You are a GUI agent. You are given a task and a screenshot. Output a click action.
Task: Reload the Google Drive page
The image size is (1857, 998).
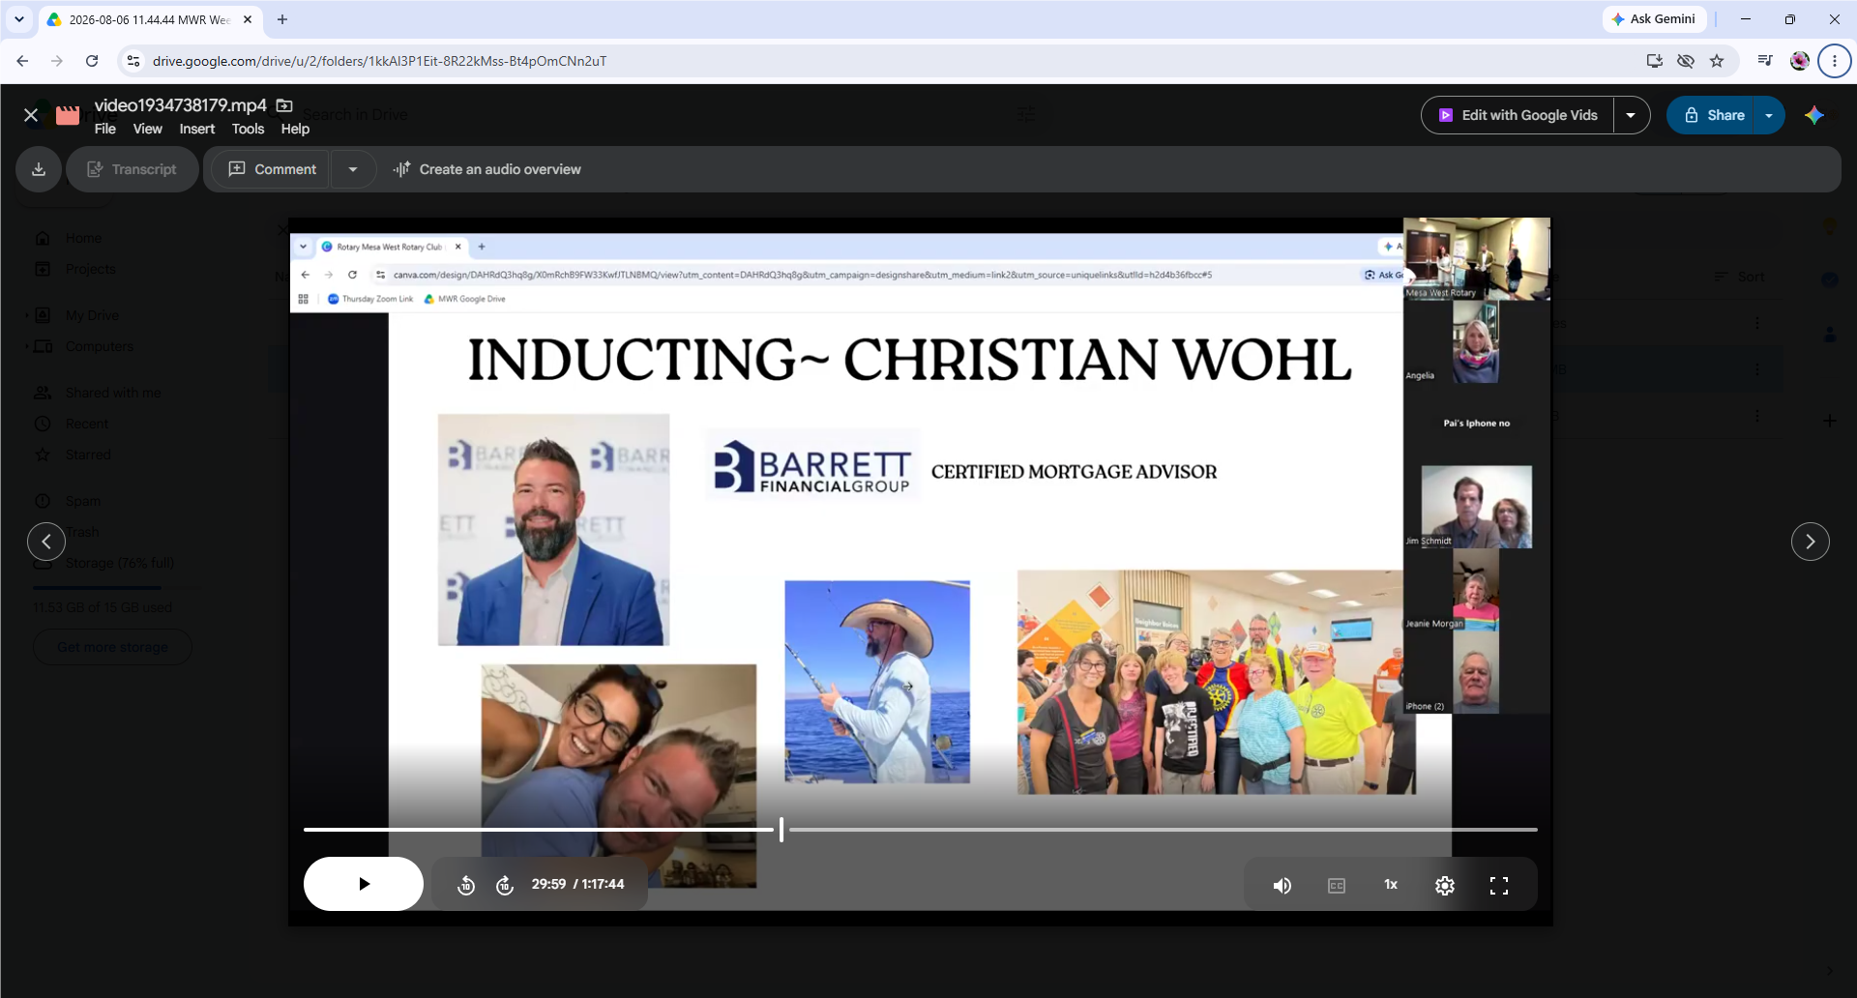click(92, 61)
